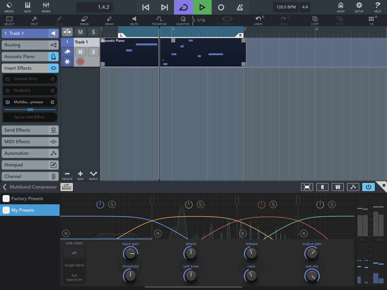The height and width of the screenshot is (290, 387).
Task: Choose the Draw pencil tool
Action: click(x=109, y=20)
